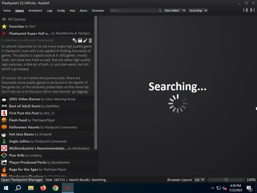
Task: Click the First Past the Post icon
Action: coord(4,113)
